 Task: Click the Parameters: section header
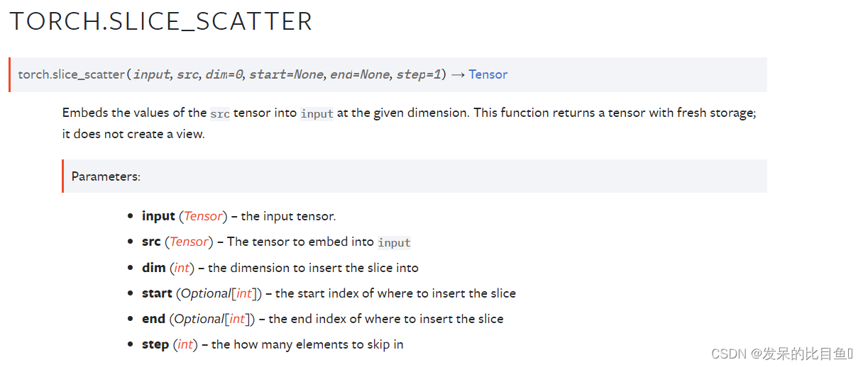tap(106, 176)
